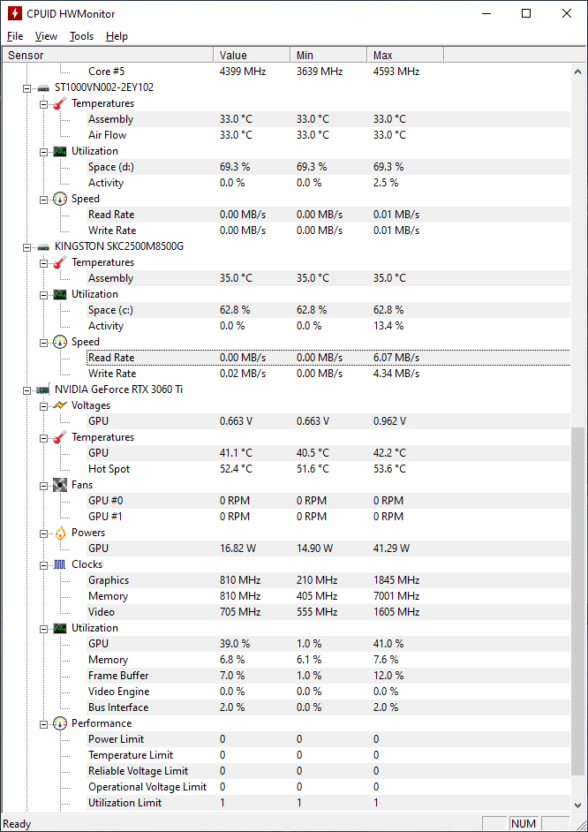Click the Max column header
588x832 pixels.
coord(404,55)
